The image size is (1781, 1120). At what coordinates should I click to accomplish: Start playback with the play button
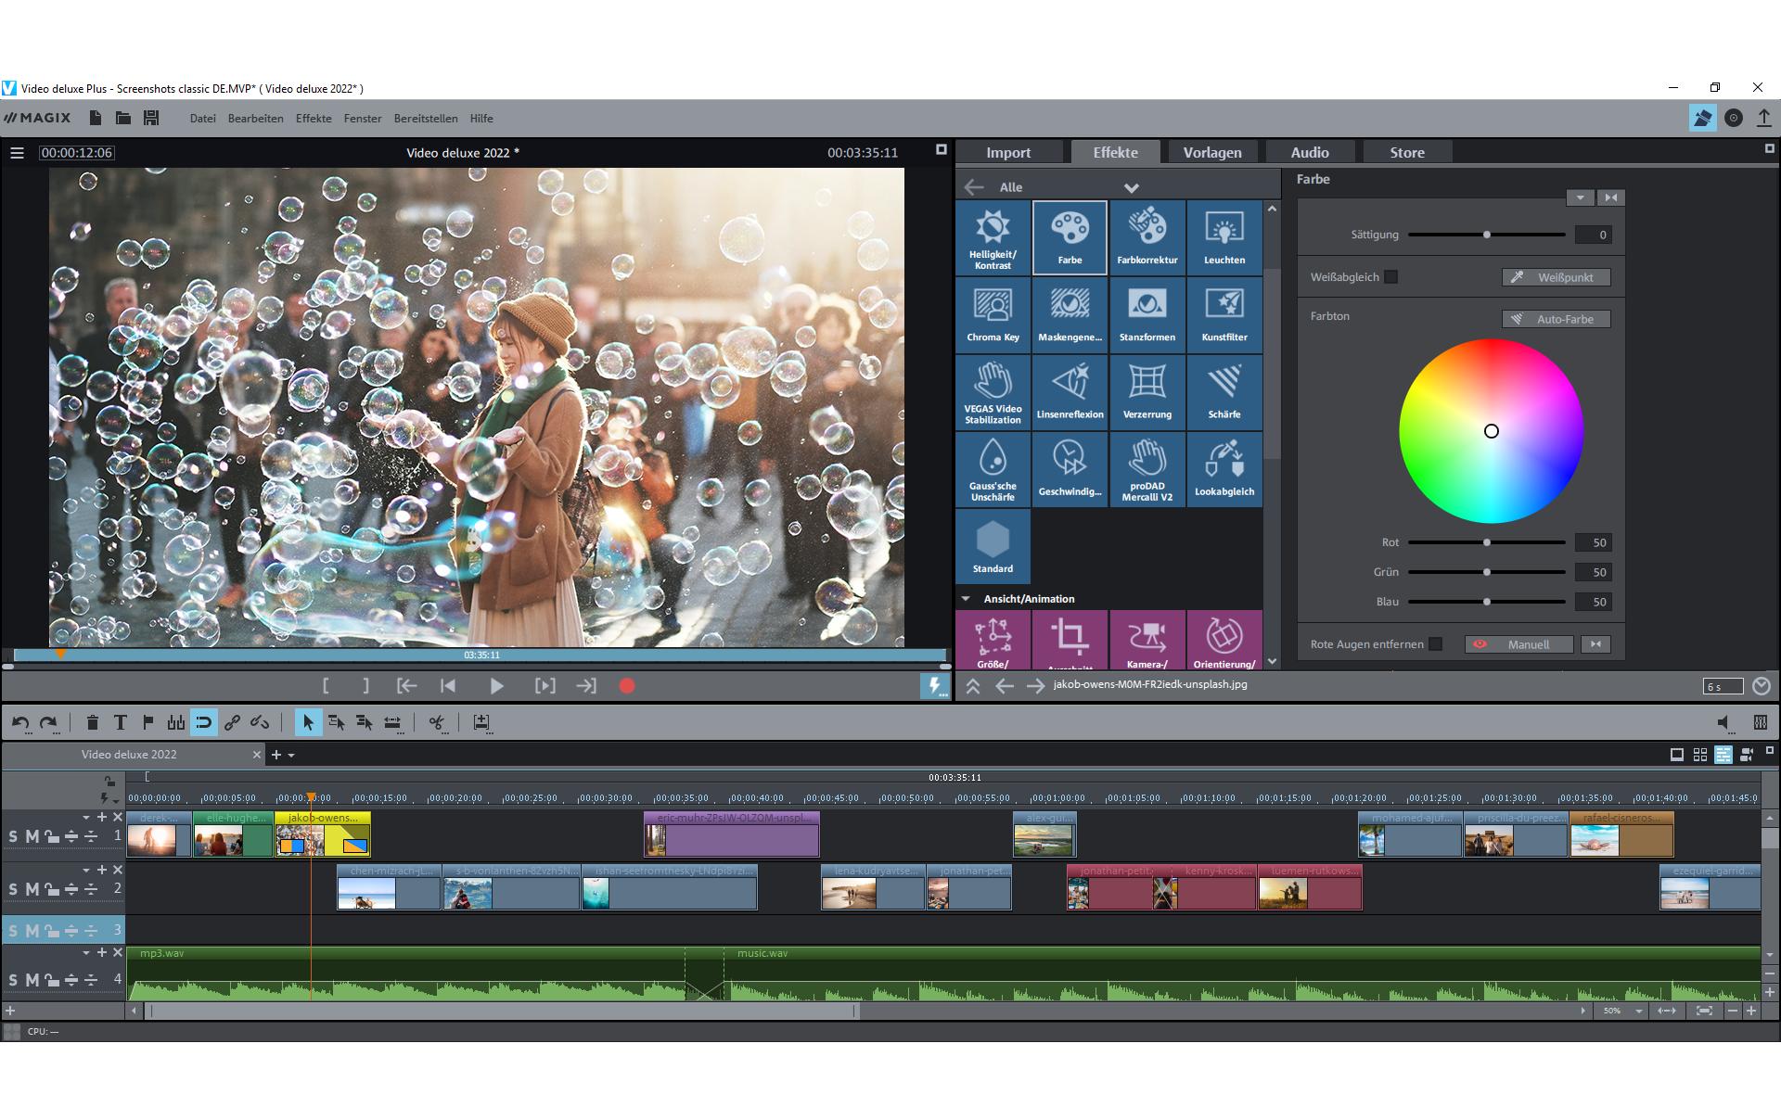pos(496,686)
